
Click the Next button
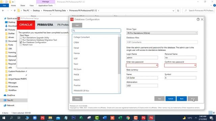point(193,98)
